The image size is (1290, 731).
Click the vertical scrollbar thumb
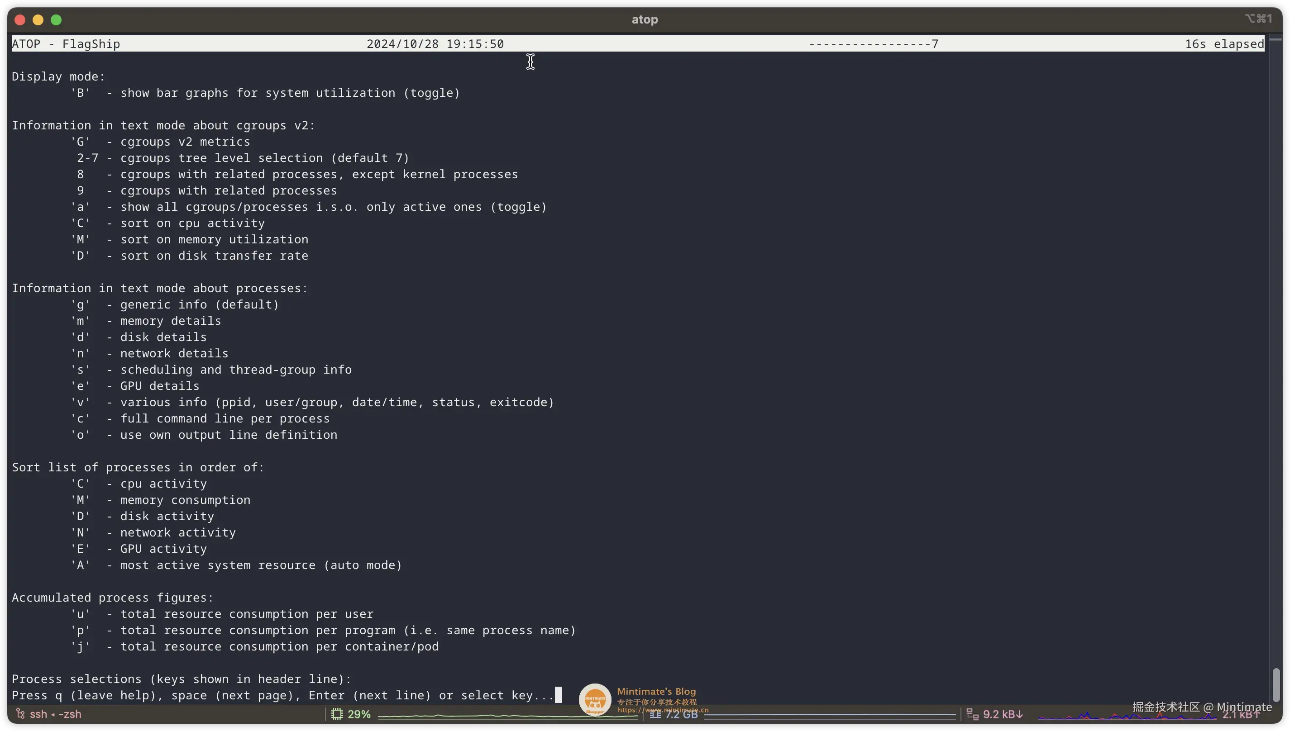point(1276,685)
